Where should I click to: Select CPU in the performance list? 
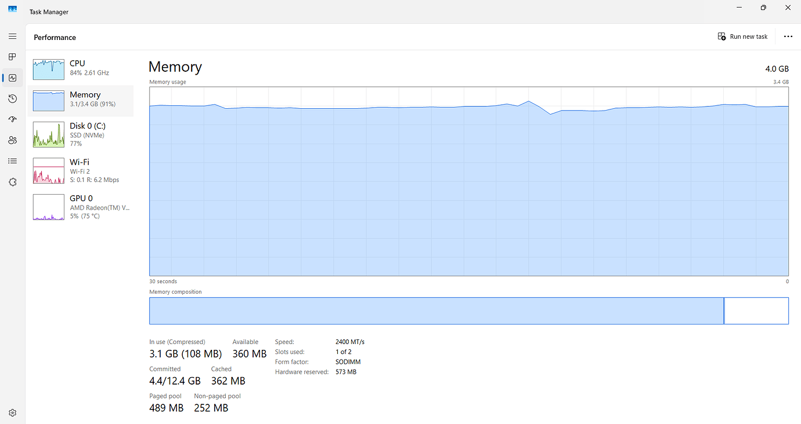coord(81,69)
